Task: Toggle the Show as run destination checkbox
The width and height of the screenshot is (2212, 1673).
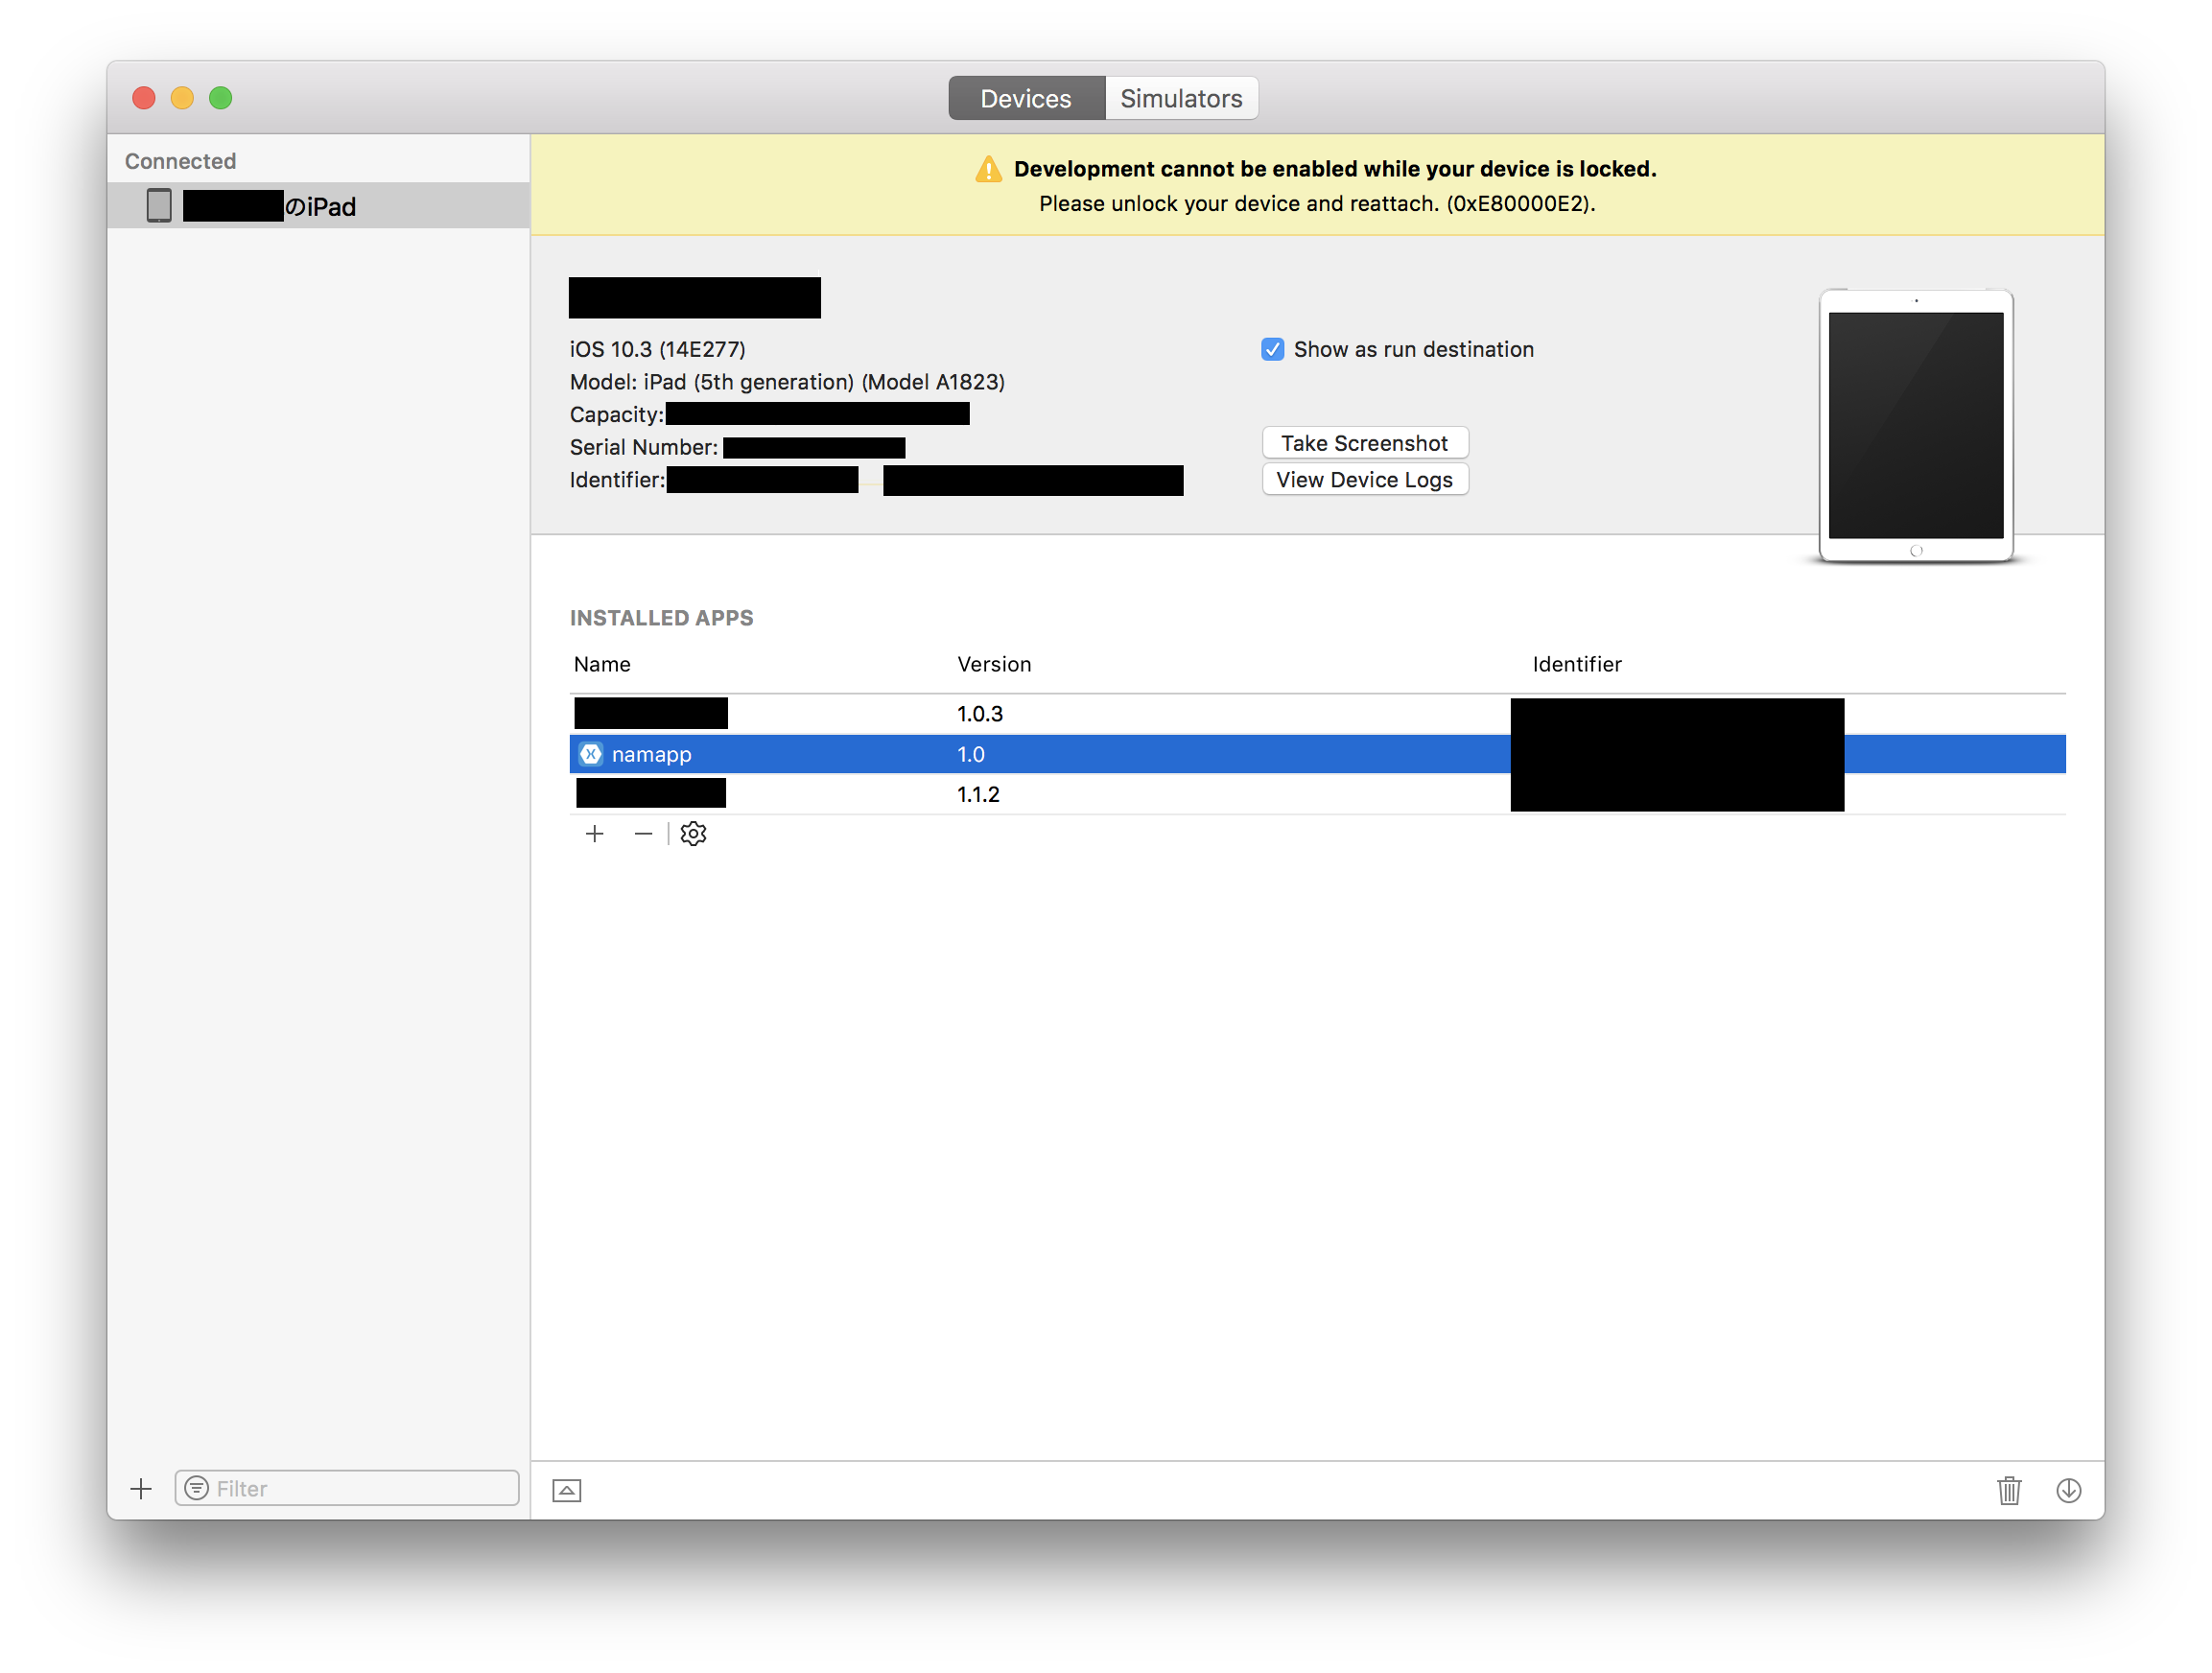Action: point(1272,349)
